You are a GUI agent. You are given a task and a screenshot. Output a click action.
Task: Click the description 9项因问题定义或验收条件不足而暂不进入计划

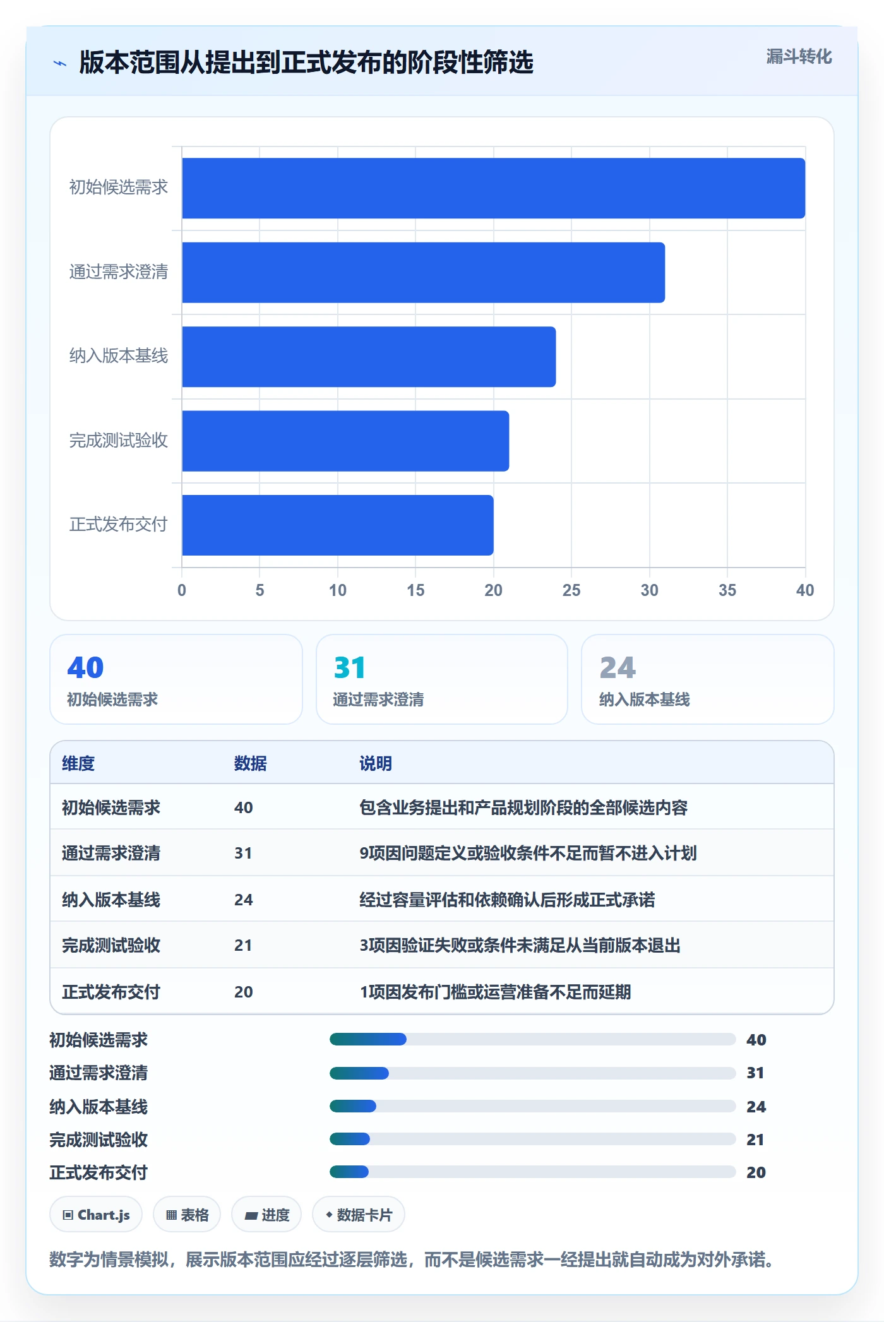[528, 853]
